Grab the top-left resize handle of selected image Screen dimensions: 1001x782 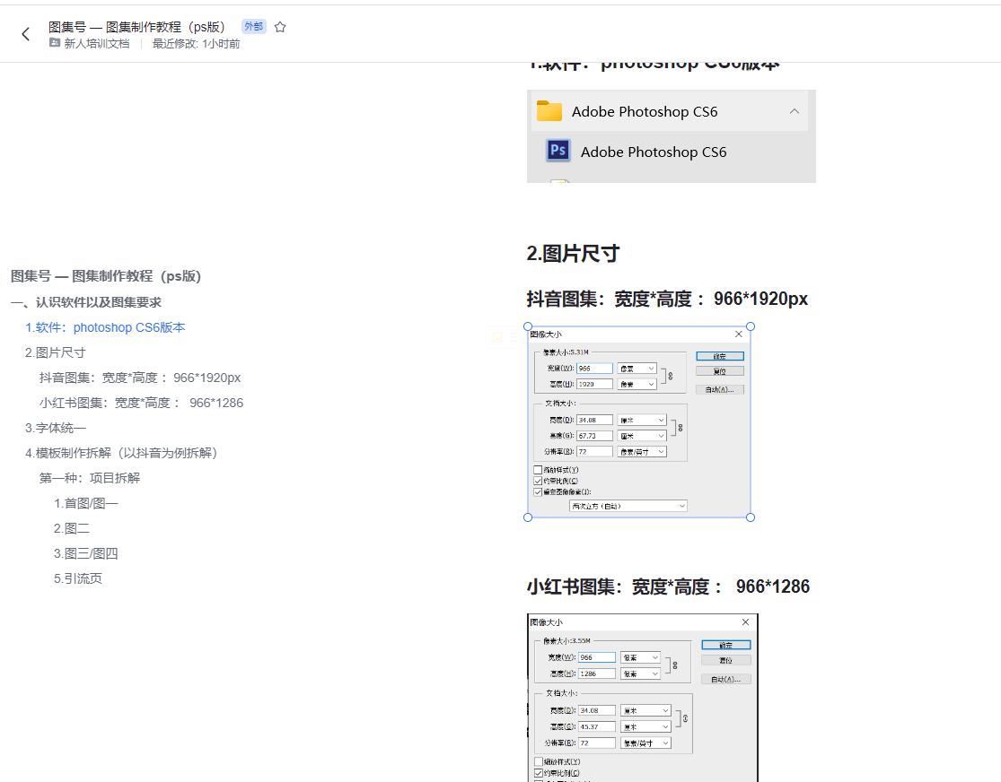pos(528,326)
